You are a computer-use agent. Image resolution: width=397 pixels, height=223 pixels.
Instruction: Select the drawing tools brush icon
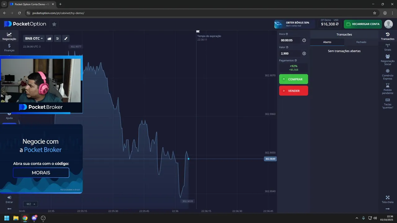click(x=66, y=38)
